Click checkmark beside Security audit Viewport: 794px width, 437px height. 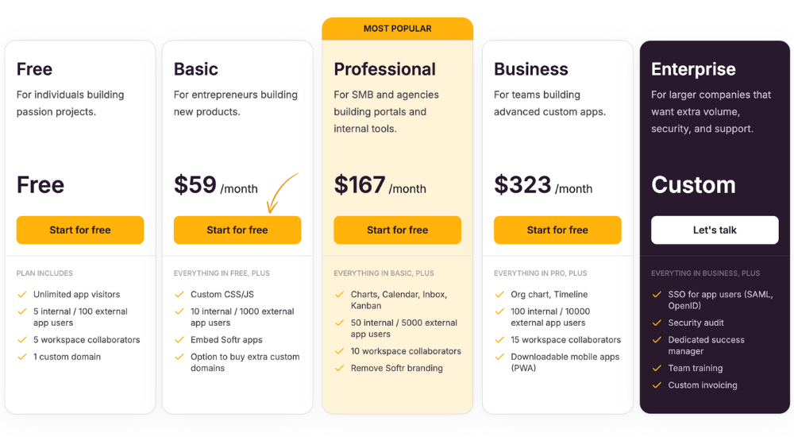657,323
